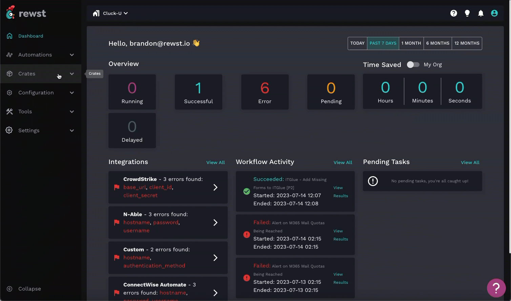
Task: Open the lightbulb ideas icon
Action: click(467, 13)
